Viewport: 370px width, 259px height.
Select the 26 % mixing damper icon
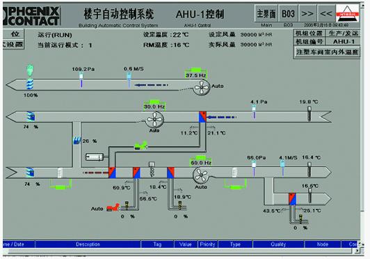pyautogui.click(x=77, y=141)
